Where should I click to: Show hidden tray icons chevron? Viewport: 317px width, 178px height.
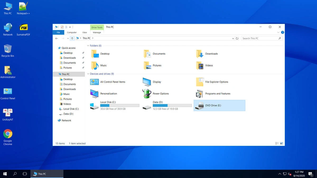click(280, 174)
